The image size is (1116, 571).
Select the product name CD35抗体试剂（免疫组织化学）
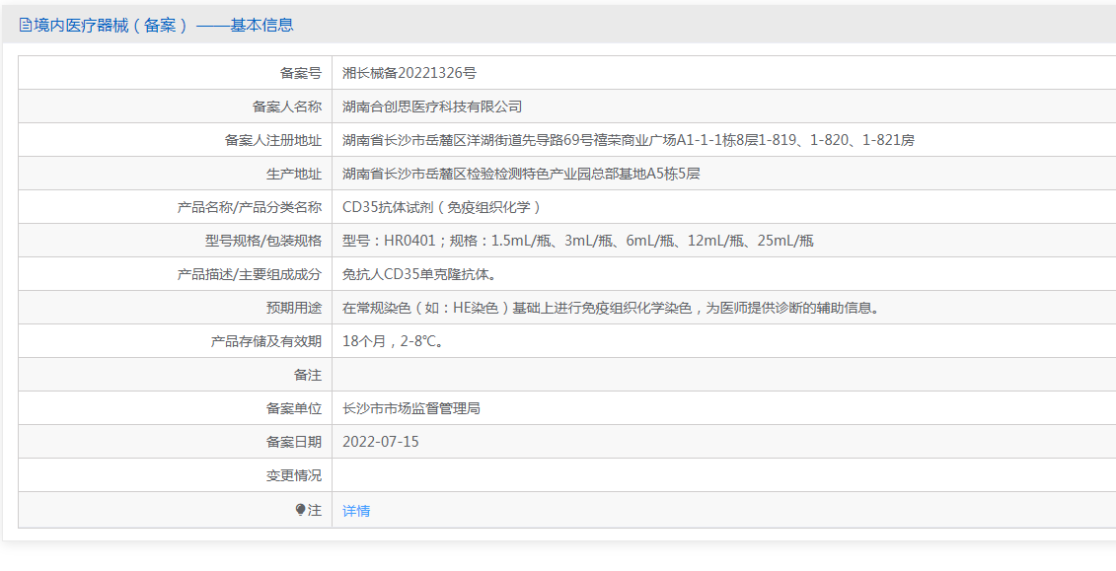(443, 207)
